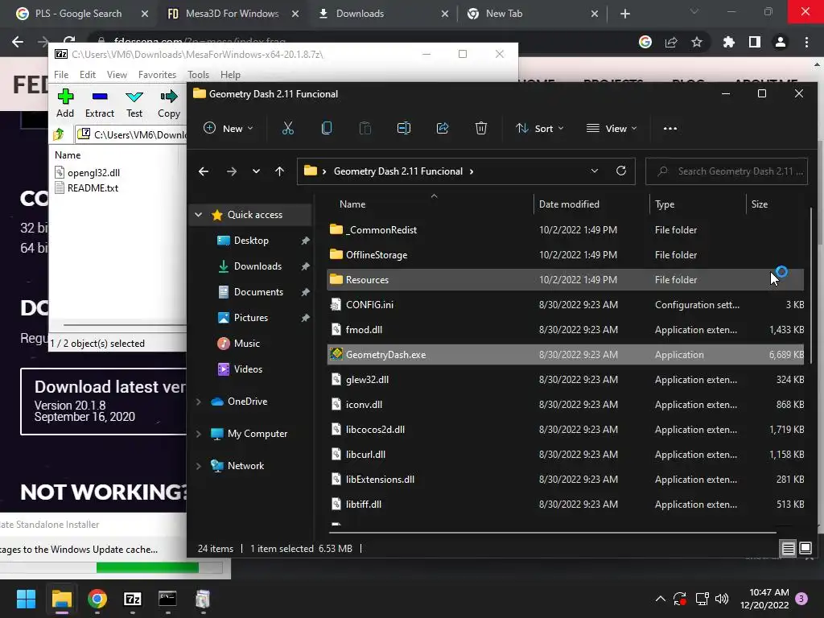Click the Copy icon in Explorer toolbar
The height and width of the screenshot is (618, 824).
(327, 128)
